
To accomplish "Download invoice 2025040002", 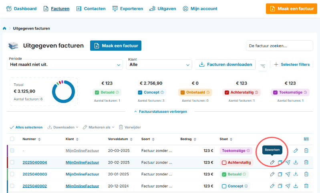I will tap(296, 186).
